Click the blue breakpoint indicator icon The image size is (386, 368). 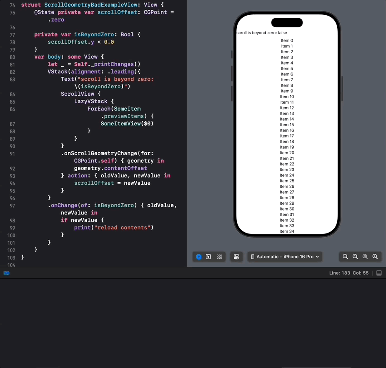[x=7, y=273]
